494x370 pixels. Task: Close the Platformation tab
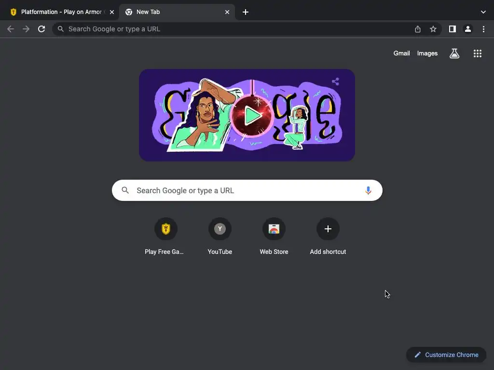pyautogui.click(x=112, y=12)
